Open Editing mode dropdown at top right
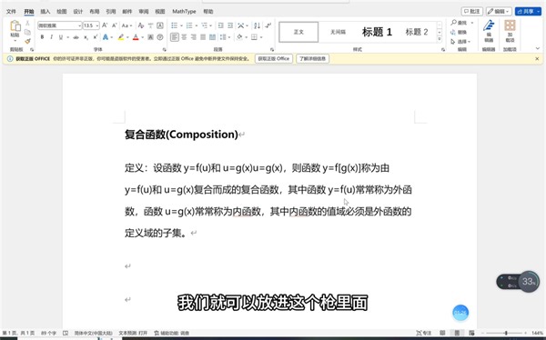Screen dimensions: 546x340 499,12
